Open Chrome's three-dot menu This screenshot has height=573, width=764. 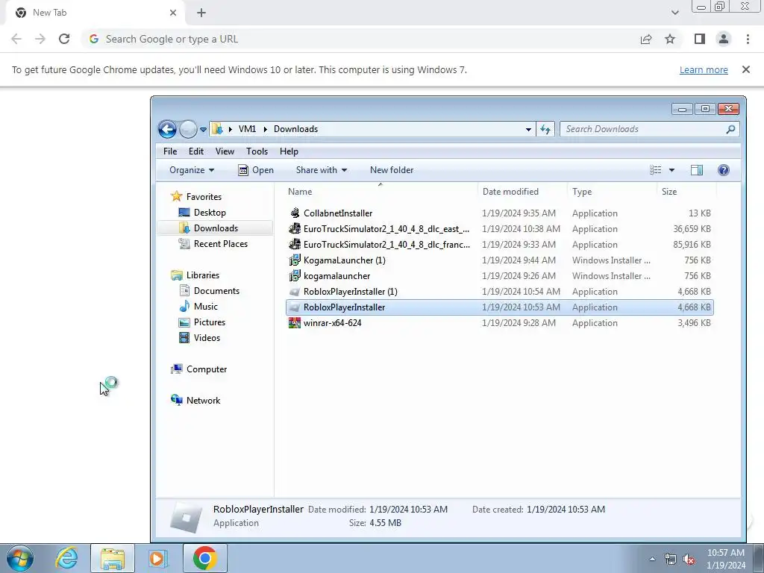(x=748, y=39)
